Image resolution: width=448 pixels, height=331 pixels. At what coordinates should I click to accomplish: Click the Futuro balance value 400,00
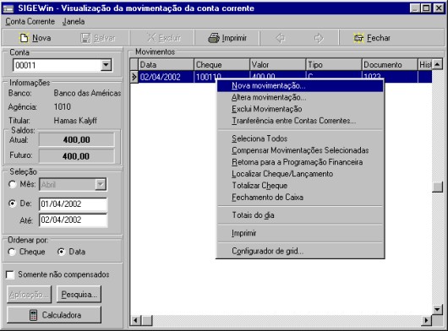click(77, 156)
